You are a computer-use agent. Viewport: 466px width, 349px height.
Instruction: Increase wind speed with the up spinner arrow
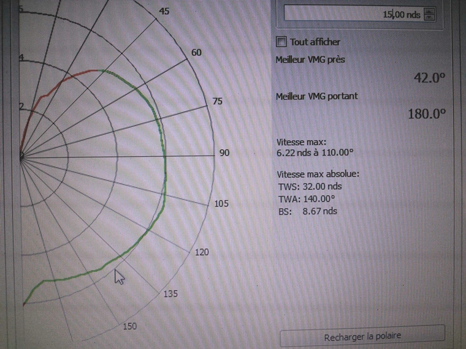[429, 11]
